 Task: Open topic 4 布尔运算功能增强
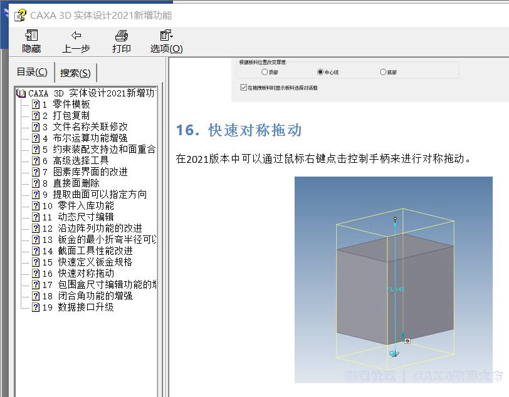85,138
